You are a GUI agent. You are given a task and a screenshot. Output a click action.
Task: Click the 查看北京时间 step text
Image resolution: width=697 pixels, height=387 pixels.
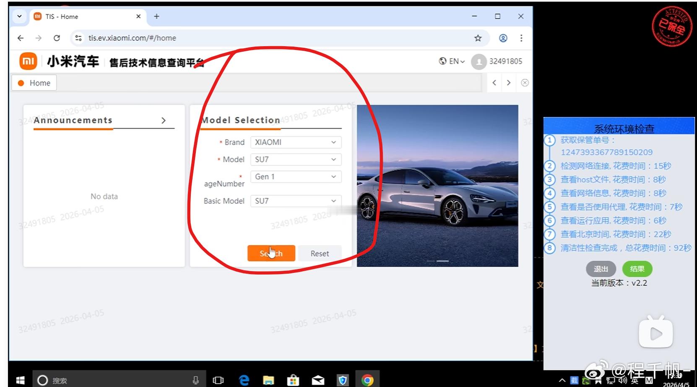point(616,234)
